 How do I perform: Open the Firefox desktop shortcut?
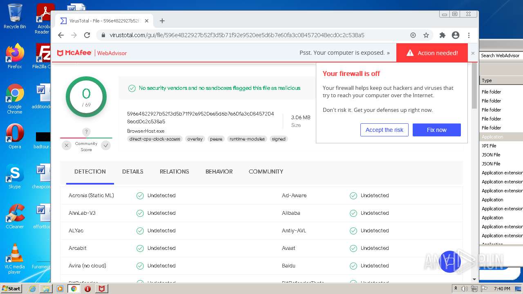pyautogui.click(x=15, y=56)
